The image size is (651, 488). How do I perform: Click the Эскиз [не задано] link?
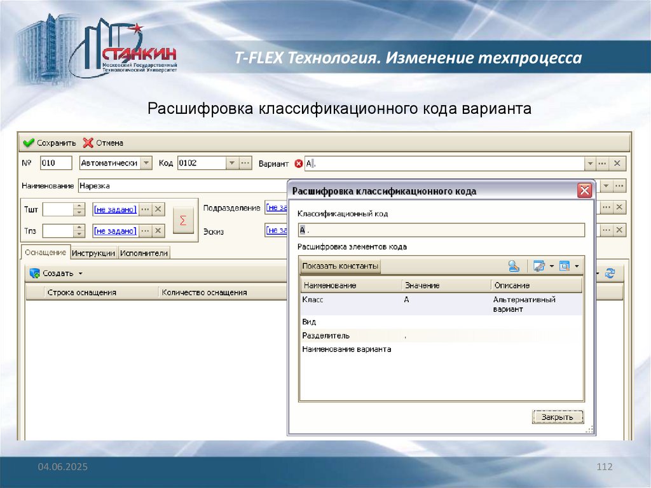[x=277, y=230]
